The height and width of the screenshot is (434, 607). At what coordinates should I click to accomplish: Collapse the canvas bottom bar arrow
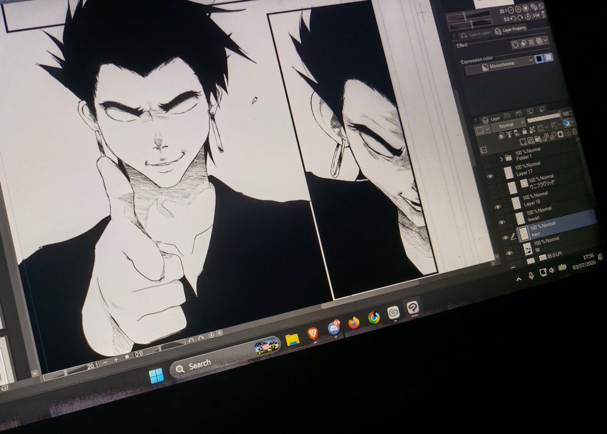220,333
